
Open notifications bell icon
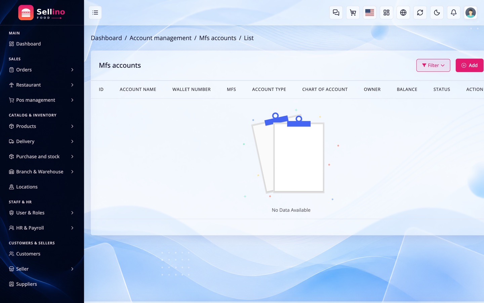[x=454, y=12]
